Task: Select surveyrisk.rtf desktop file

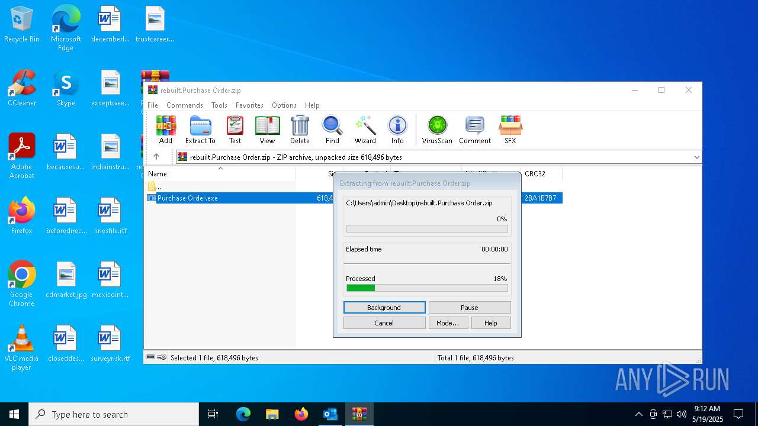Action: tap(110, 344)
